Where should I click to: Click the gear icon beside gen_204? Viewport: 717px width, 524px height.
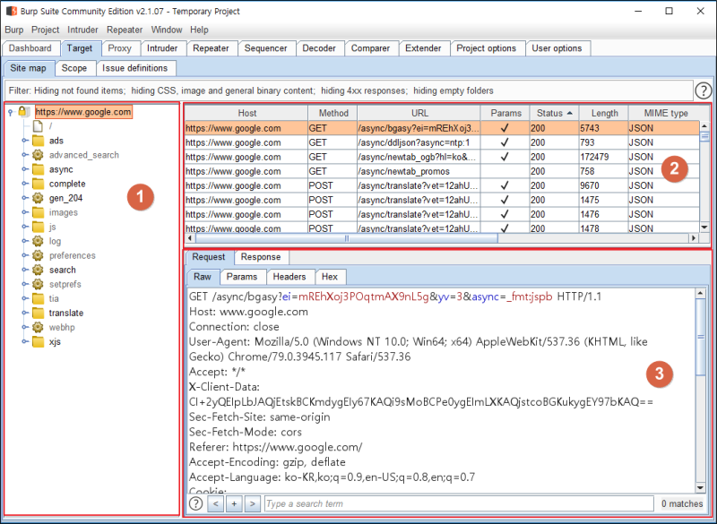pyautogui.click(x=38, y=198)
